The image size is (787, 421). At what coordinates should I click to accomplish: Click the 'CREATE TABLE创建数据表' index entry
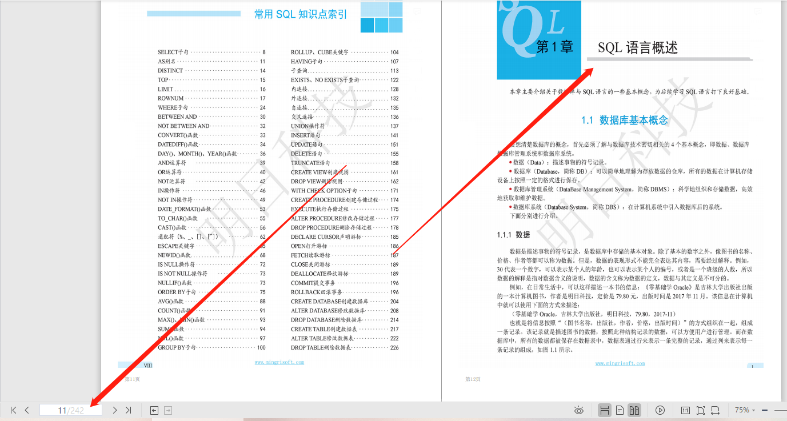click(x=345, y=329)
